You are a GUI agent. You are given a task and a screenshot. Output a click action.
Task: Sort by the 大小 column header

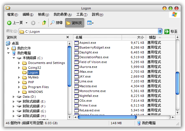click(134, 38)
